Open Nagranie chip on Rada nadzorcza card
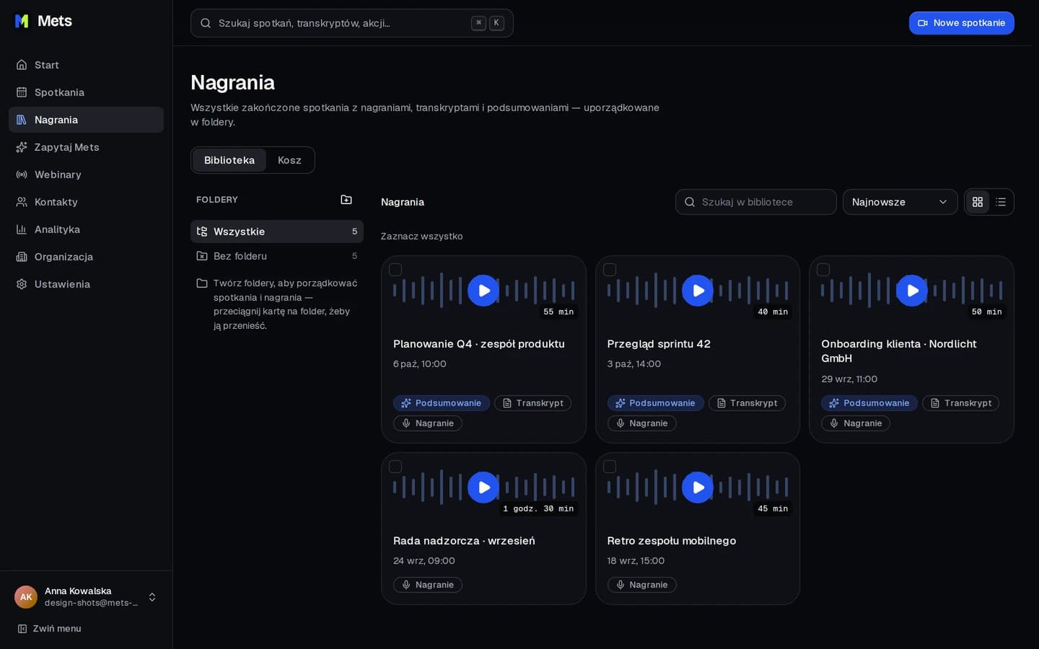This screenshot has height=649, width=1039. pyautogui.click(x=428, y=585)
